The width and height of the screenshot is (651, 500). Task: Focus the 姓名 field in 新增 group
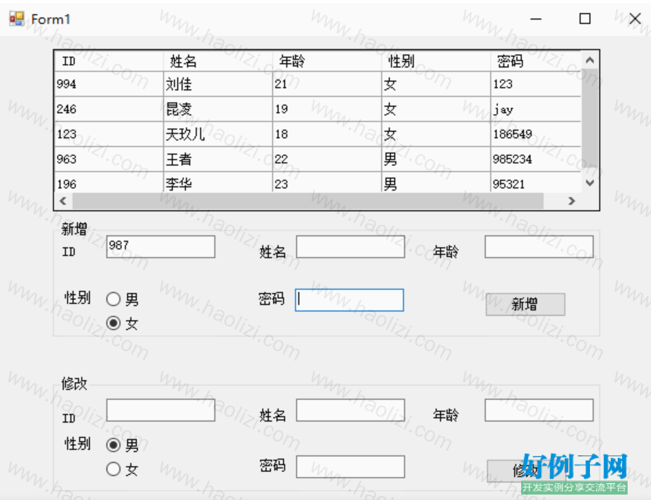(351, 247)
